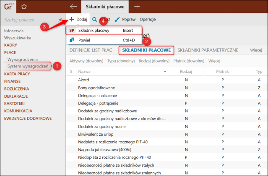Switch to SKŁADNIKI PŁACOWE tab

[x=146, y=50]
